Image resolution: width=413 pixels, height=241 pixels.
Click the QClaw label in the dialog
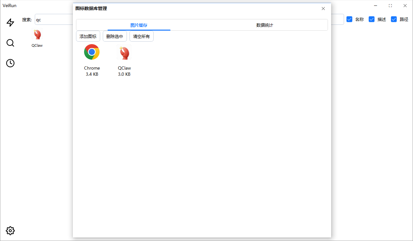[x=124, y=68]
